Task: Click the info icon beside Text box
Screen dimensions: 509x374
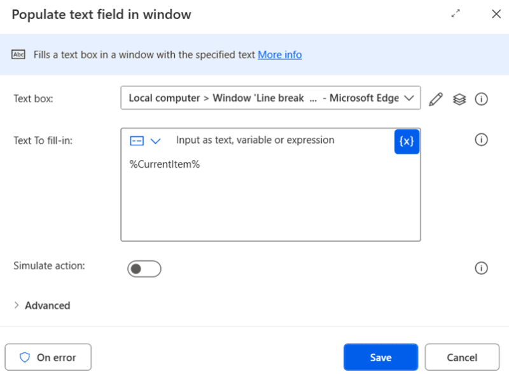Action: click(x=482, y=98)
